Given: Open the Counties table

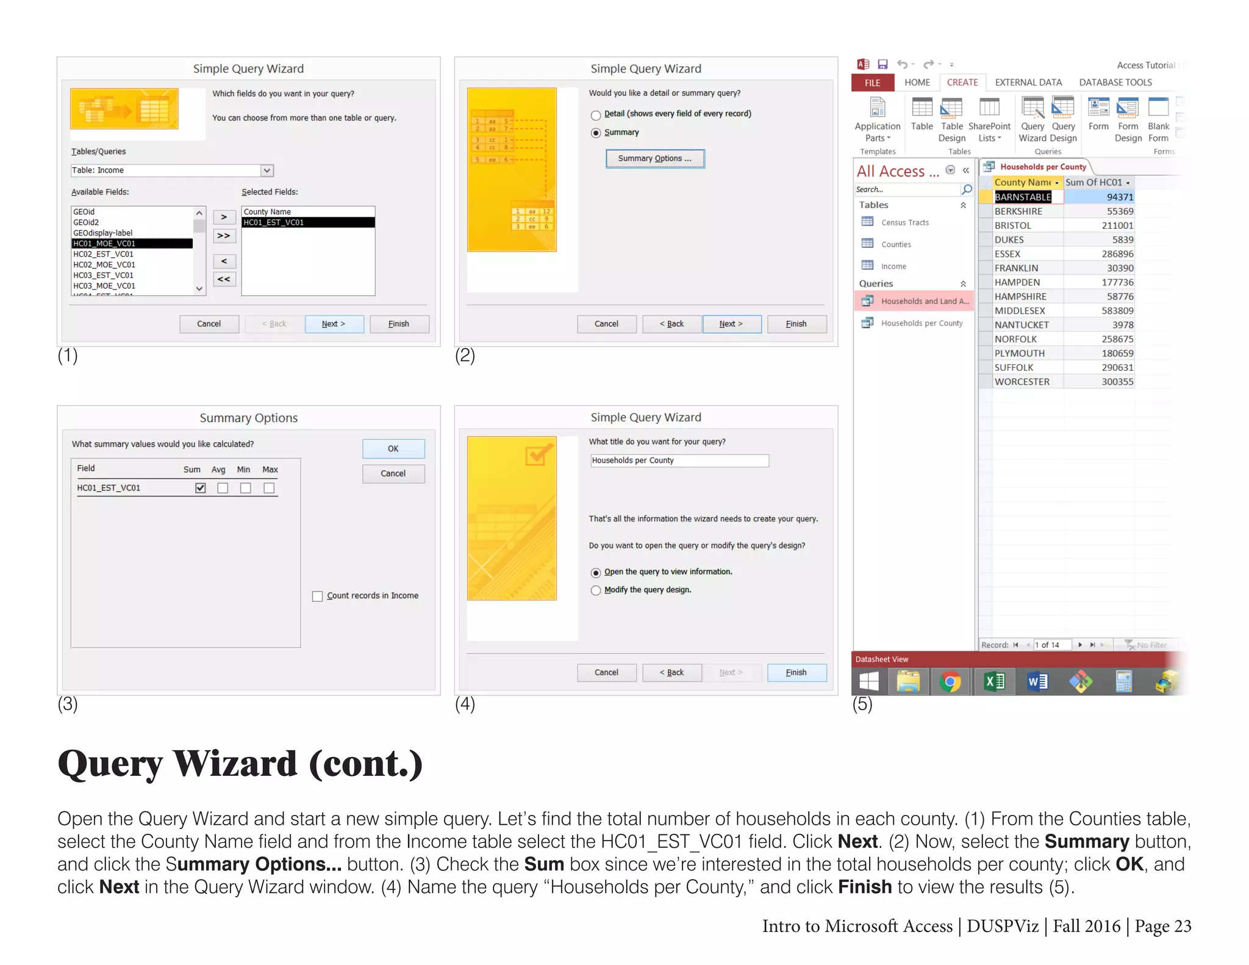Looking at the screenshot, I should coord(895,244).
